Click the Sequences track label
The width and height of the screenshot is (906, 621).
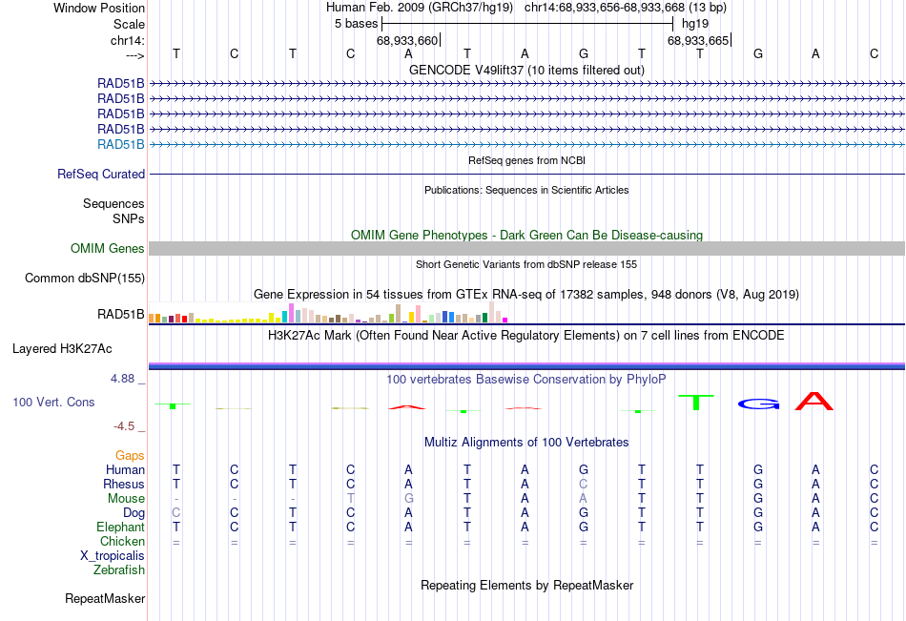(x=113, y=203)
